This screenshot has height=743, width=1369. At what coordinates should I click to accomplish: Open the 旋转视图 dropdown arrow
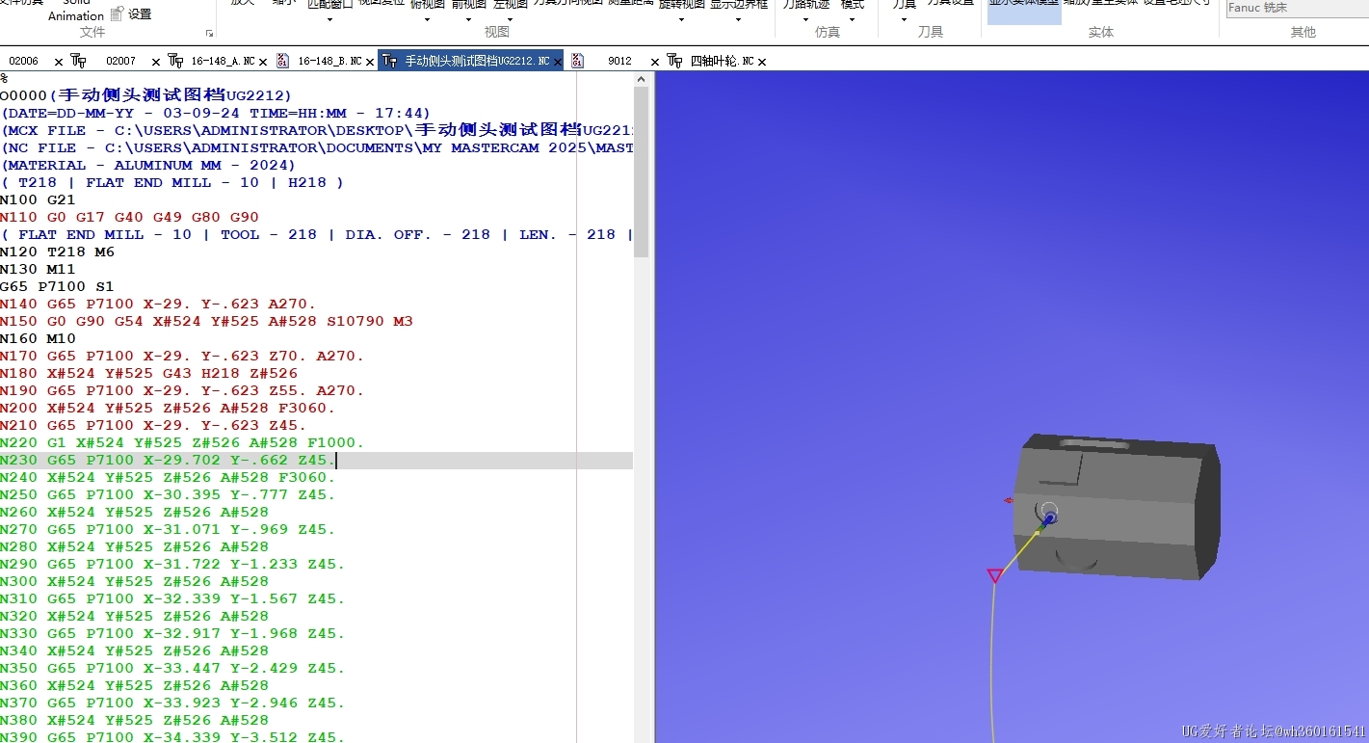coord(682,18)
